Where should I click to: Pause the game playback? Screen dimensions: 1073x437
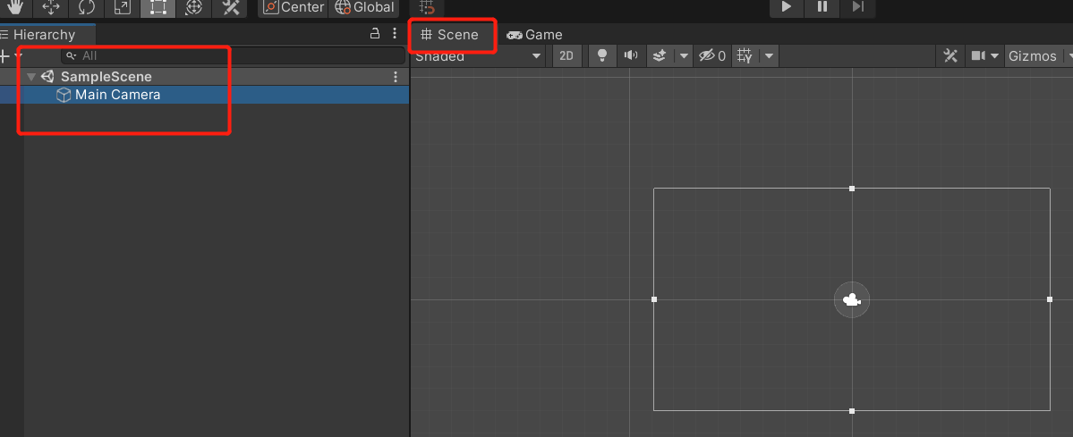click(822, 7)
